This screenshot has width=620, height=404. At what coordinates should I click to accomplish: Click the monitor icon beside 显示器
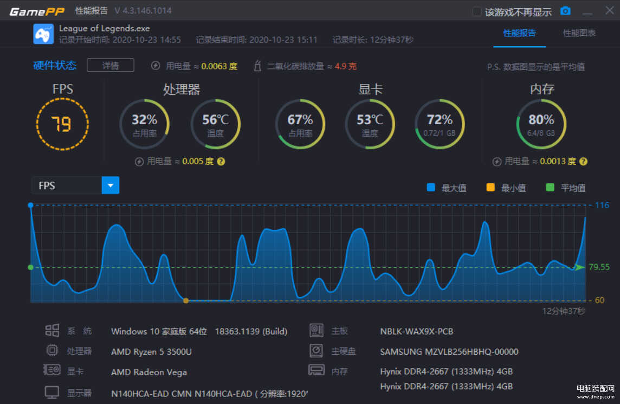(x=52, y=393)
